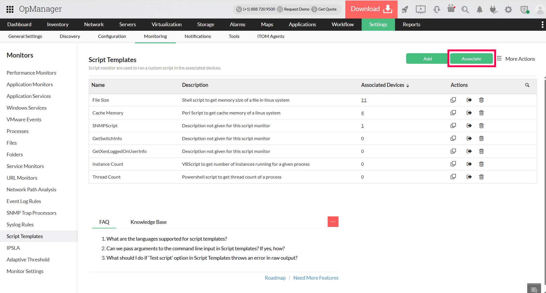Click the rocket quick-start icon
The image size is (546, 293).
(405, 10)
